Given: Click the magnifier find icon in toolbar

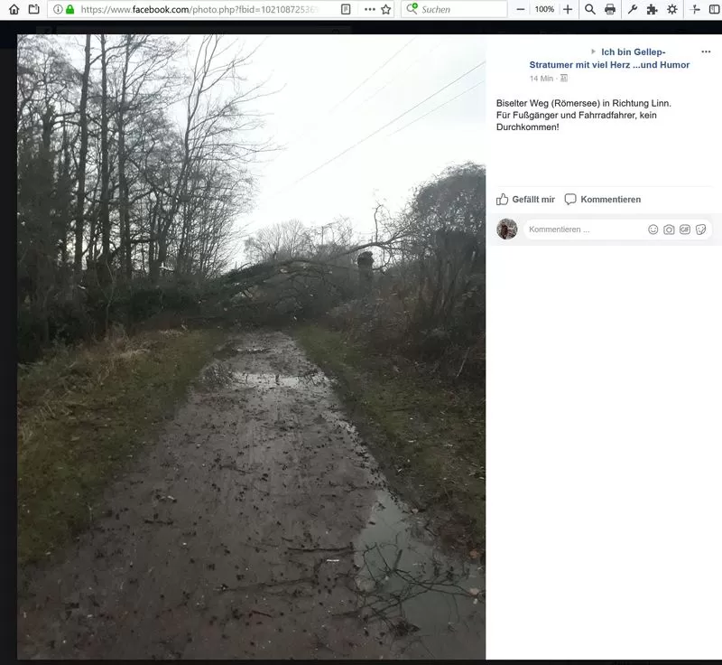Looking at the screenshot, I should [590, 9].
